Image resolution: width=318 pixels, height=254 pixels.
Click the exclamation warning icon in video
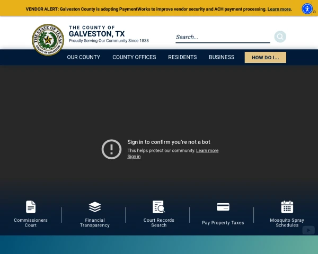coord(111,149)
